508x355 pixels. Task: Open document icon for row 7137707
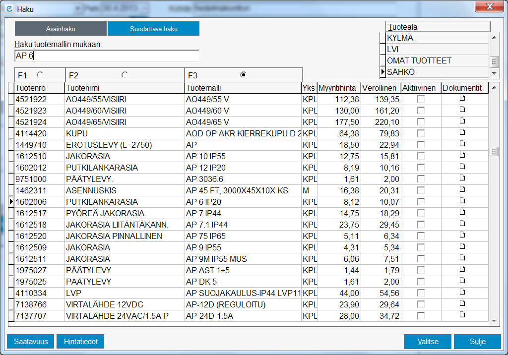(x=462, y=314)
